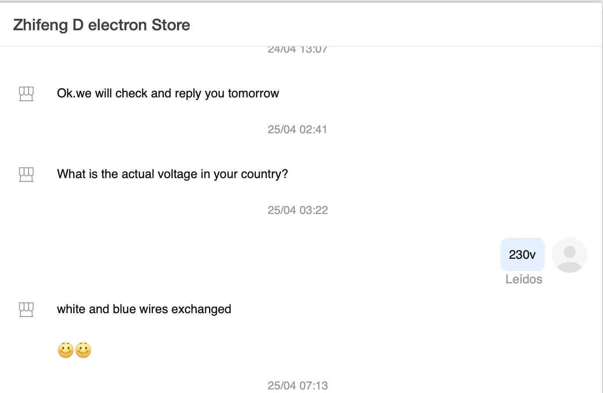603x393 pixels.
Task: Select "Ok.we will check and reply you tomorrow" message
Action: [x=168, y=93]
